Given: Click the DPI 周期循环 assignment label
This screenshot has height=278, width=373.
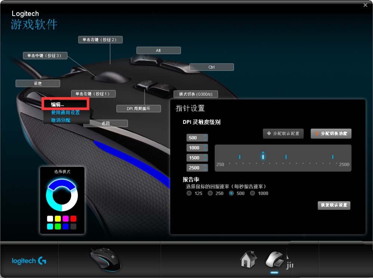Looking at the screenshot, I should [x=138, y=108].
